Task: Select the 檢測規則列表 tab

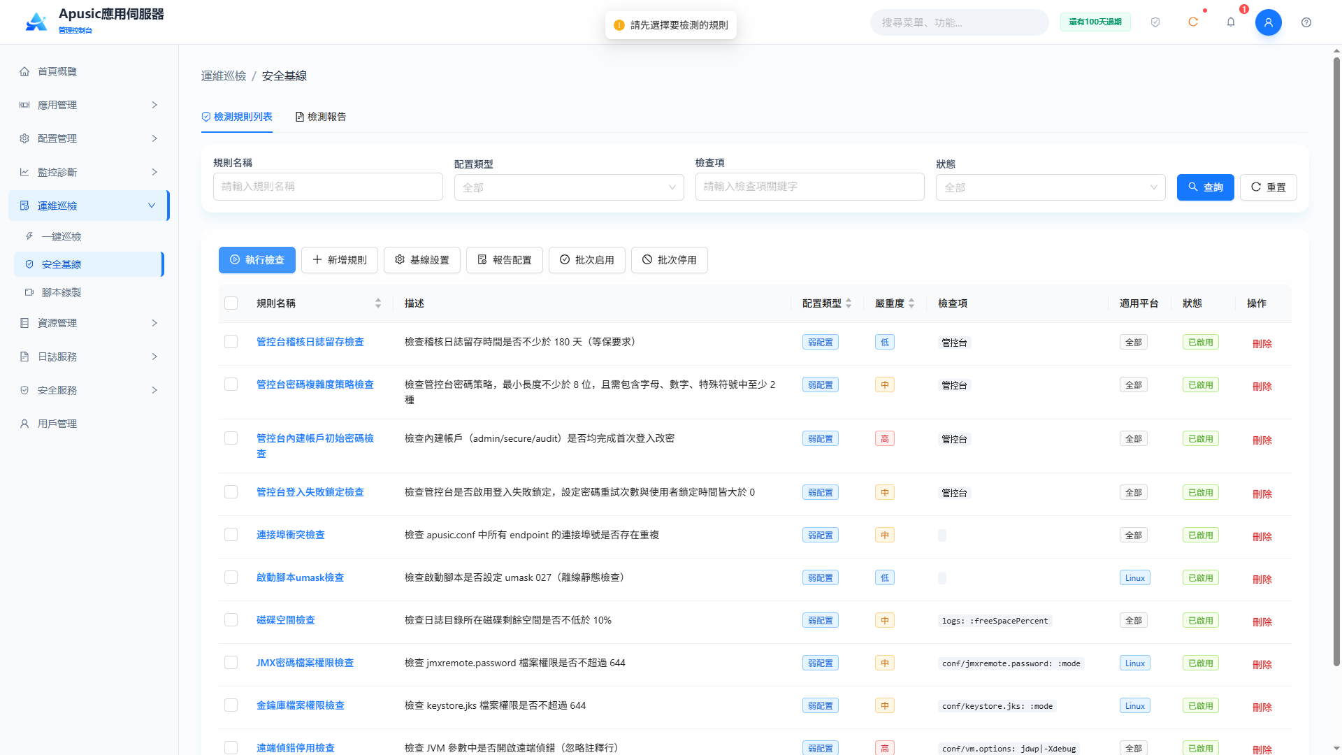Action: pos(237,117)
